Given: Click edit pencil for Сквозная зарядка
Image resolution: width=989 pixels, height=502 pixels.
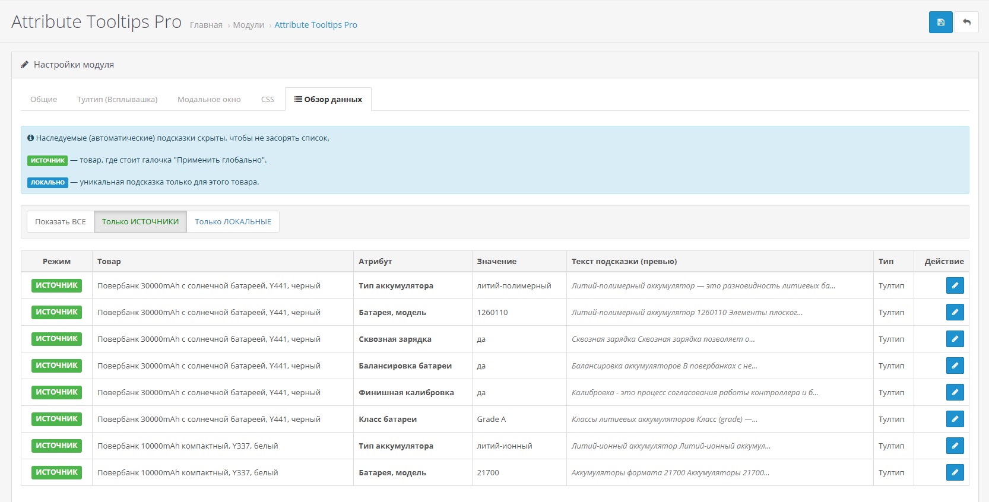Looking at the screenshot, I should point(955,339).
